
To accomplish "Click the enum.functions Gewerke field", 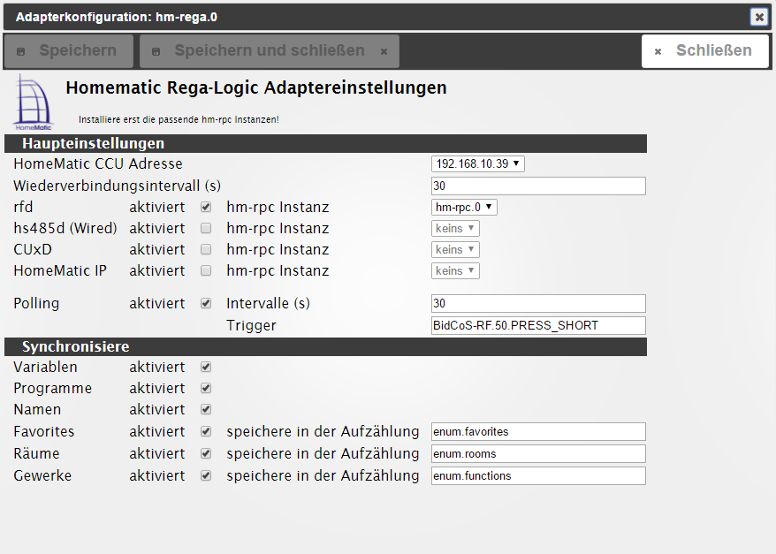I will click(538, 475).
